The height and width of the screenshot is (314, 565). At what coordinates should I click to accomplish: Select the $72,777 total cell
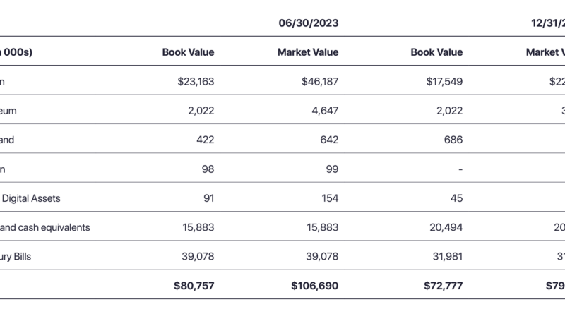pos(441,286)
